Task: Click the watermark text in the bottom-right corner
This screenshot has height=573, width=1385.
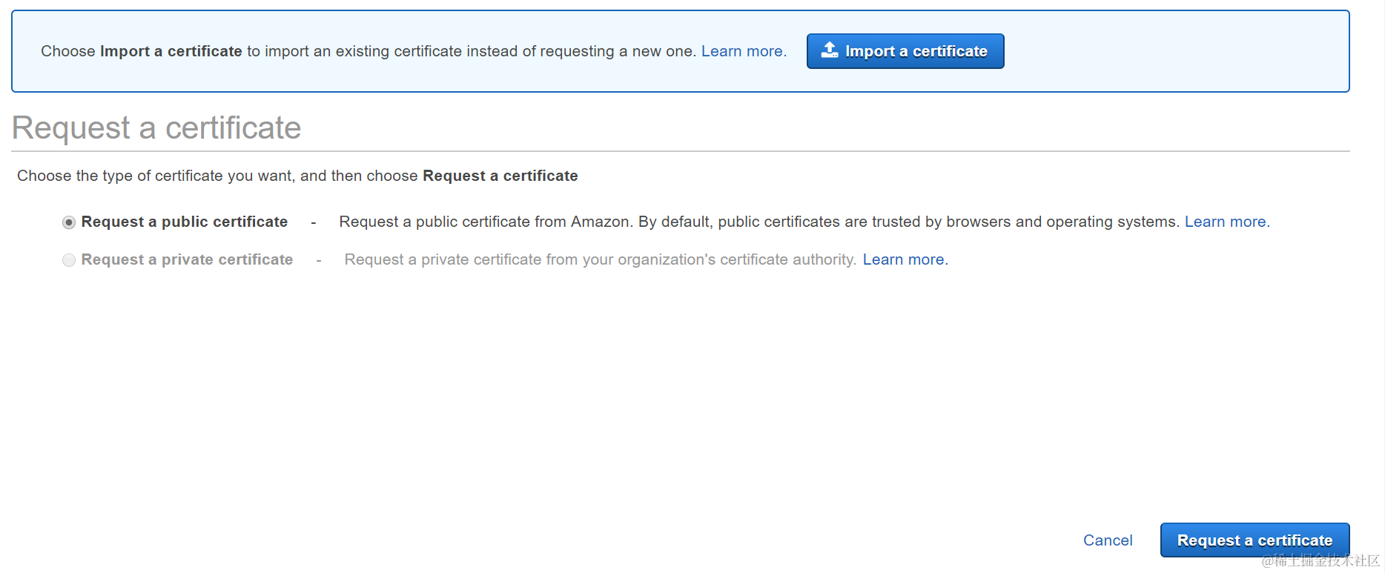Action: coord(1320,561)
